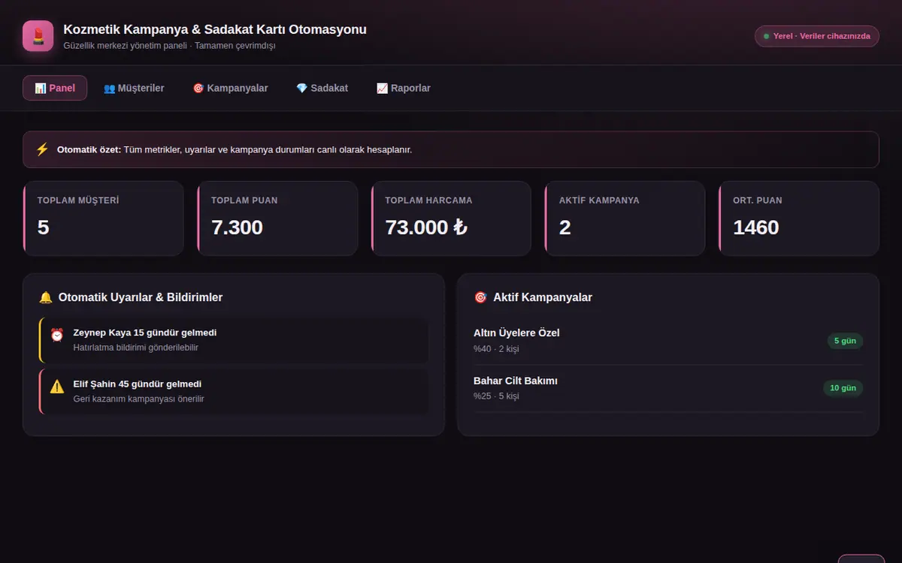
Task: Click the 10 gün remaining badge
Action: (x=843, y=388)
